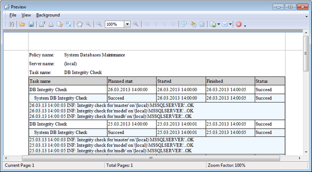Click the 'Task name' column header cell

pos(68,81)
